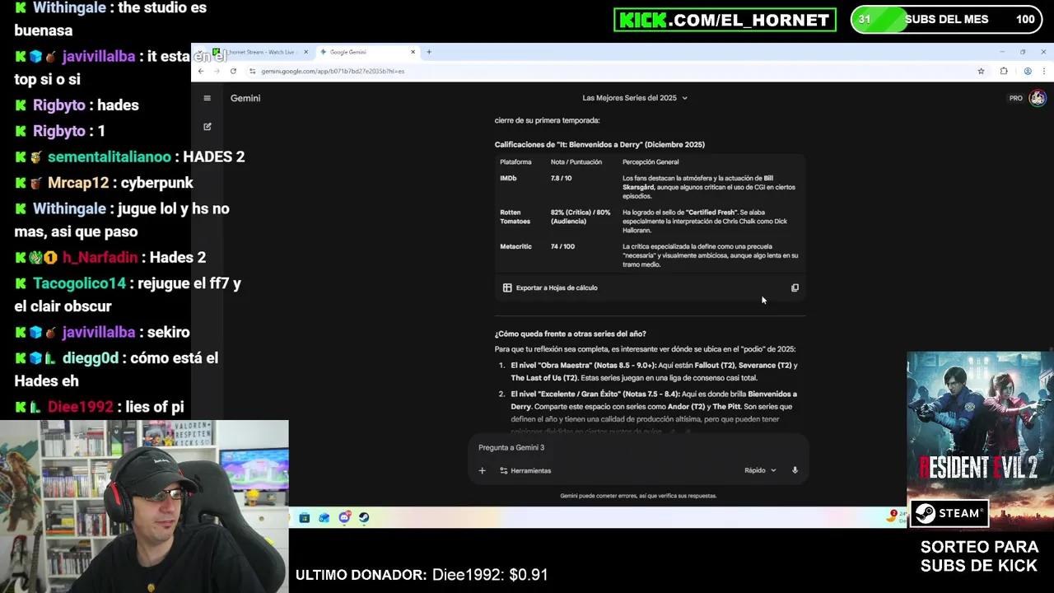The image size is (1054, 593).
Task: Click the Gemini account avatar
Action: click(x=1038, y=98)
